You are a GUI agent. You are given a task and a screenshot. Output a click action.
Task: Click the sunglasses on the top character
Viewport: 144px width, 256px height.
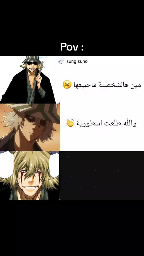tap(32, 64)
